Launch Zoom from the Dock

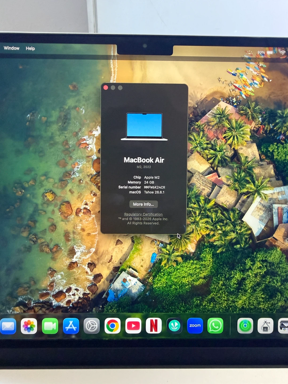tap(195, 326)
